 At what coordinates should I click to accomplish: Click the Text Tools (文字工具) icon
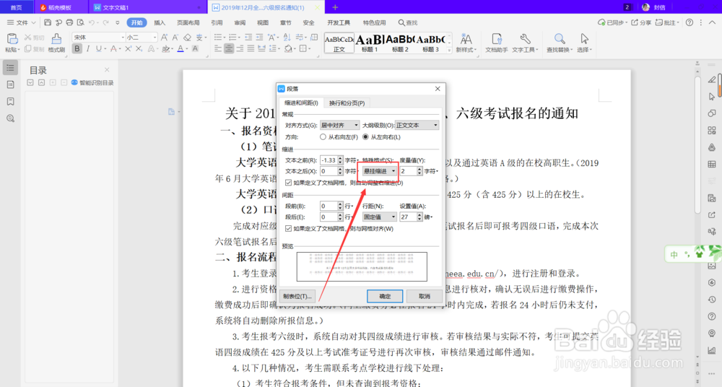click(524, 43)
